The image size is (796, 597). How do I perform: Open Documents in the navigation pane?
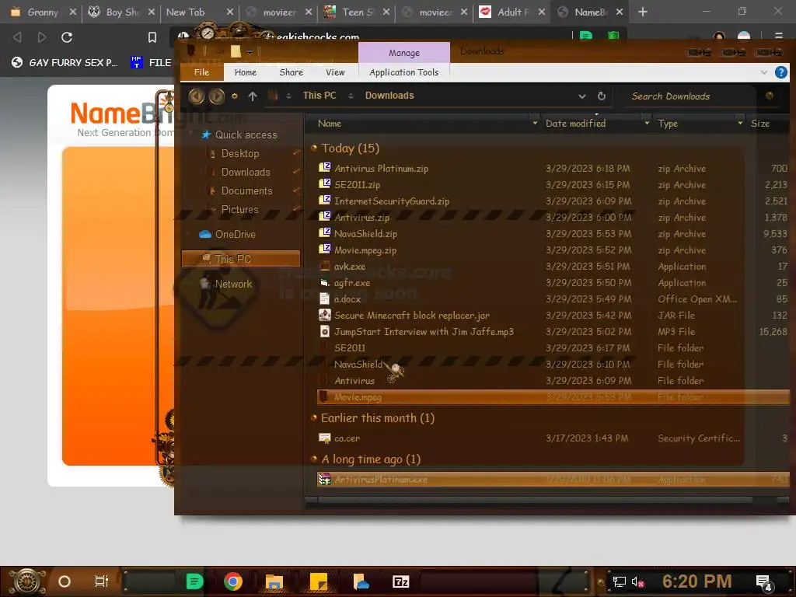click(x=246, y=191)
